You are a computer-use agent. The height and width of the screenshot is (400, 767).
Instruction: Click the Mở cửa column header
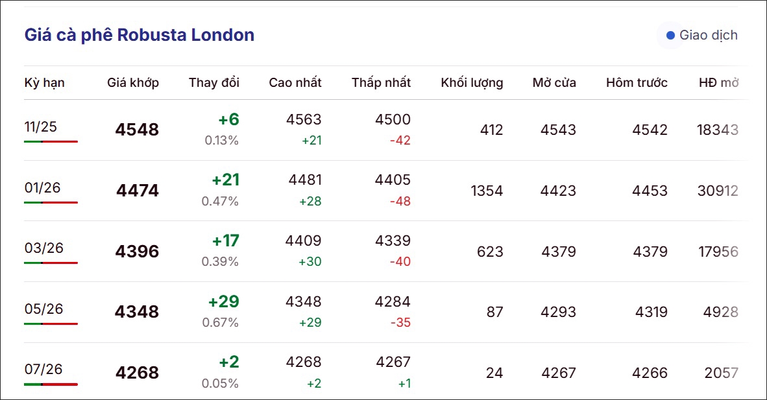554,82
